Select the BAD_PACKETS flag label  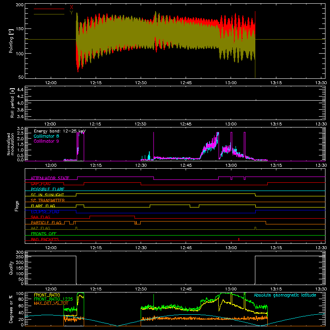[x=45, y=239]
